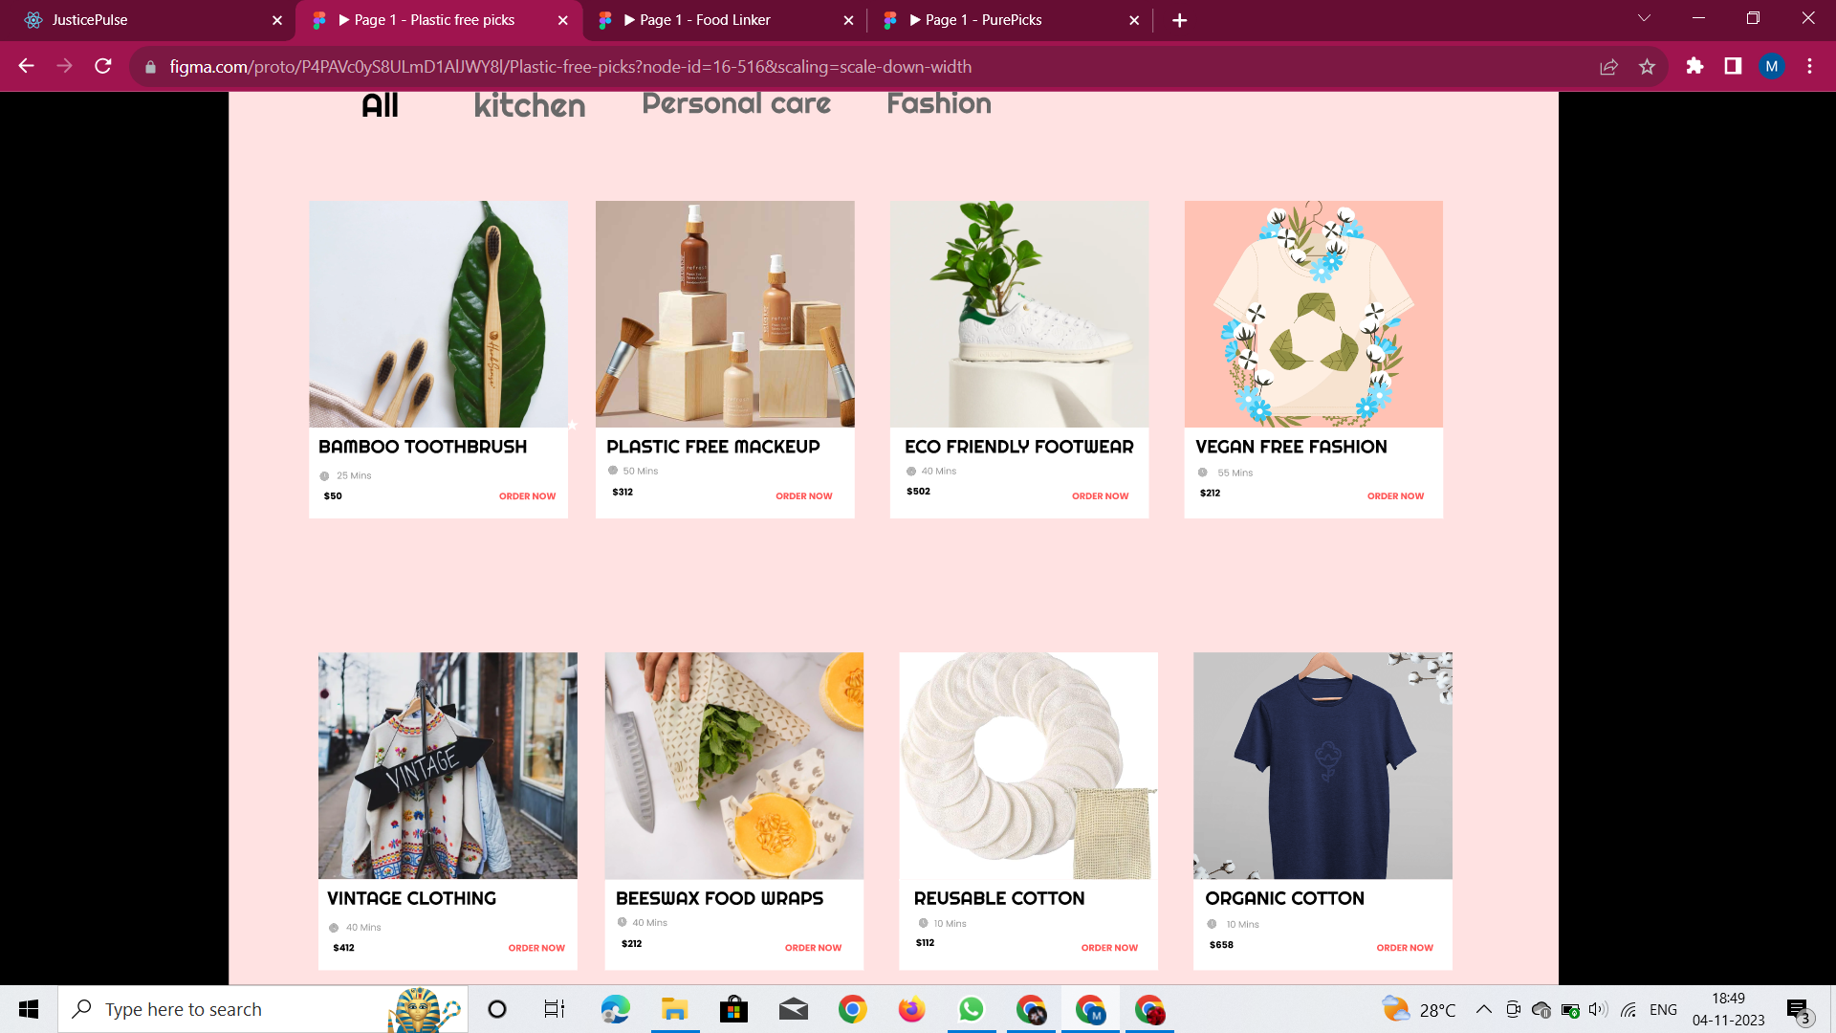Toggle the browser side panel icon
1836x1033 pixels.
tap(1733, 66)
